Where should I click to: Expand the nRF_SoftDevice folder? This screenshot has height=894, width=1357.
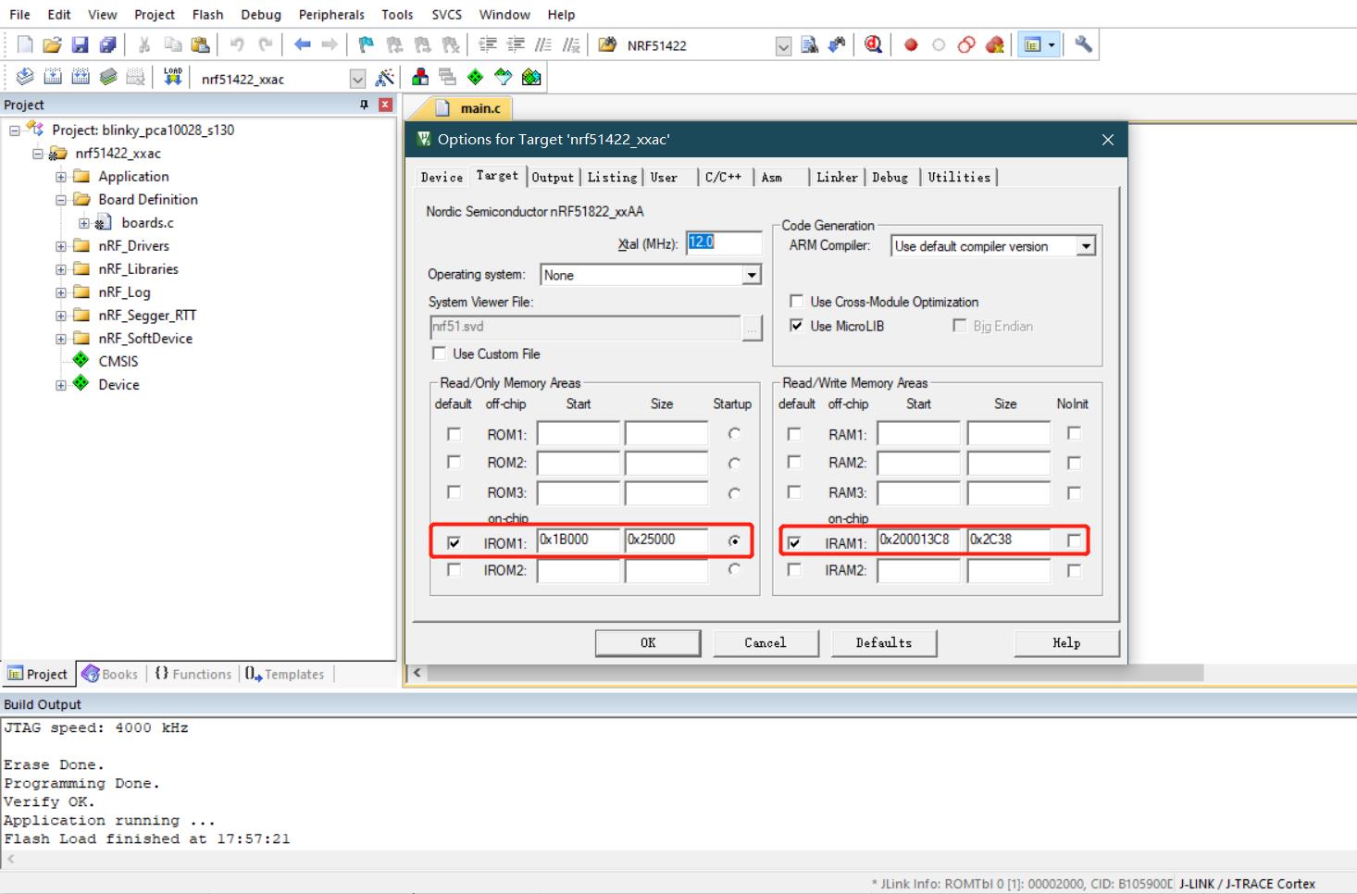[x=60, y=339]
